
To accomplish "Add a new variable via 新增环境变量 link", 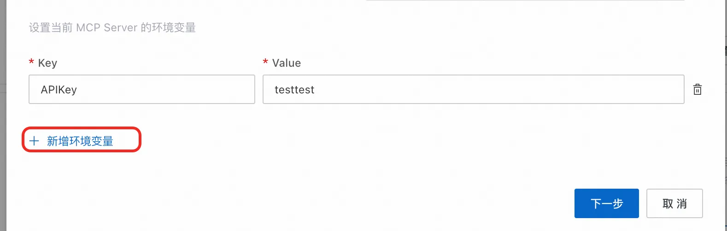I will pyautogui.click(x=71, y=141).
